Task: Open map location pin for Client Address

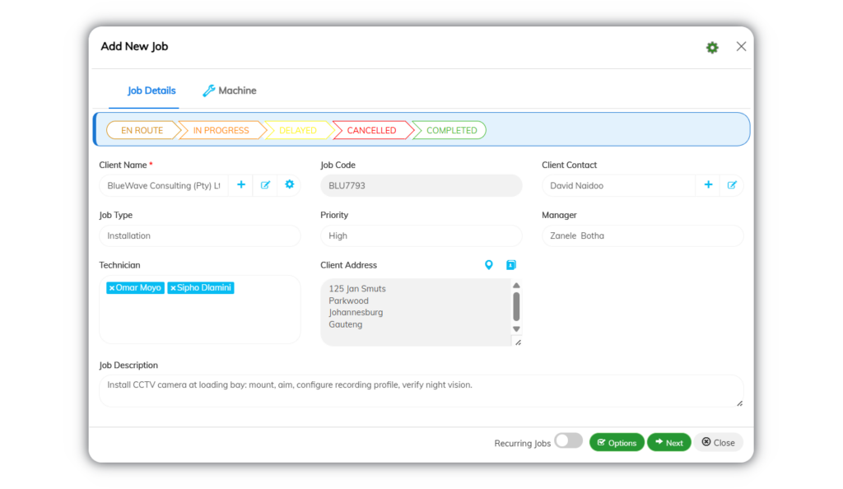Action: [488, 265]
